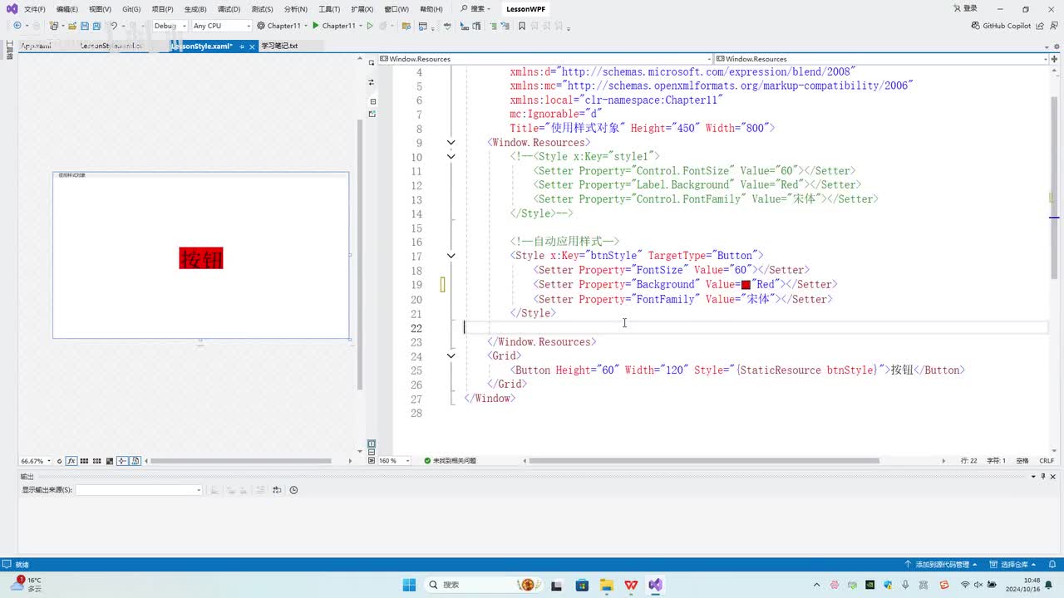Toggle word wrap in the Output panel
This screenshot has height=598, width=1064.
[x=277, y=490]
